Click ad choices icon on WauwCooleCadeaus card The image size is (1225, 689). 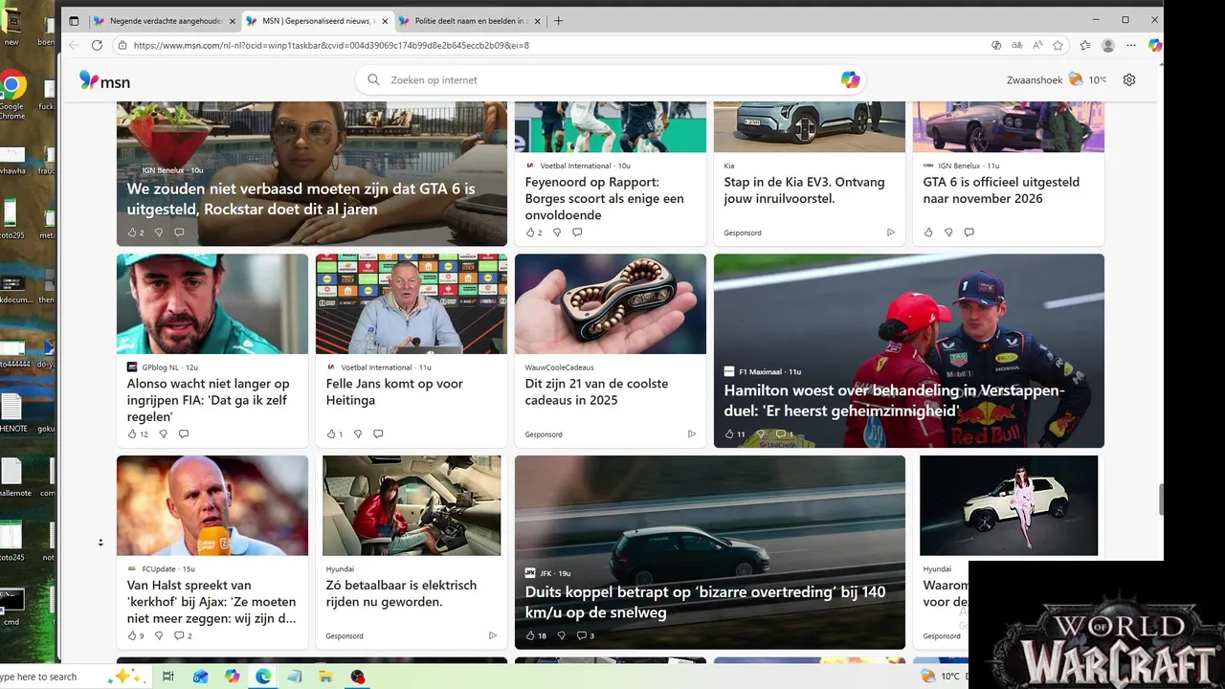tap(692, 434)
